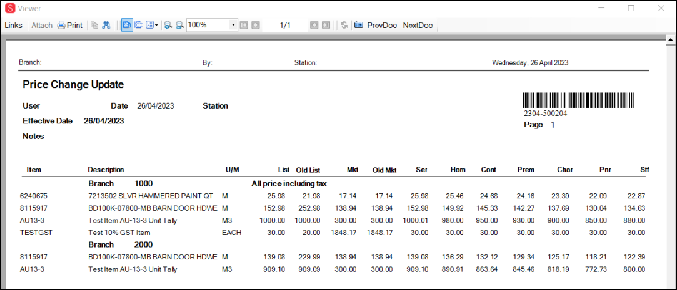Screen dimensions: 677x290
Task: Maximize the Viewer window
Action: (631, 7)
